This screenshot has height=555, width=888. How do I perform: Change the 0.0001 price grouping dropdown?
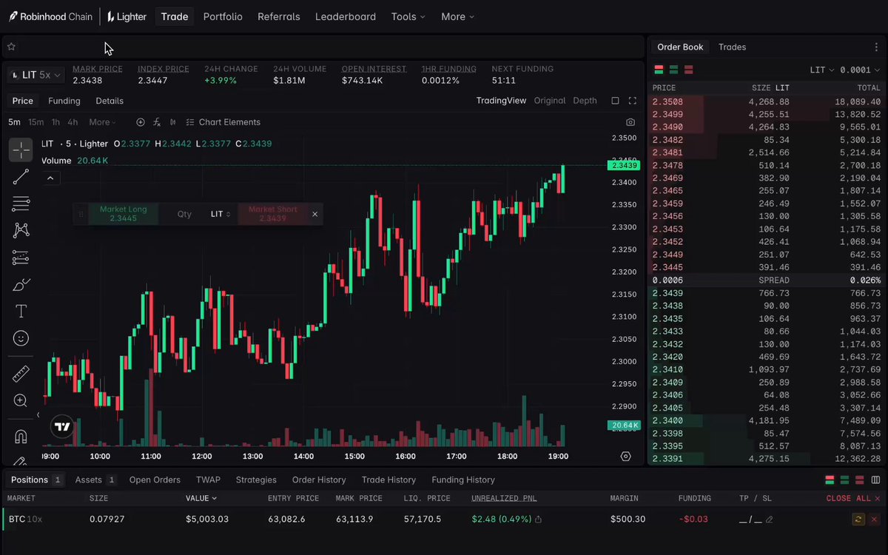tap(860, 70)
